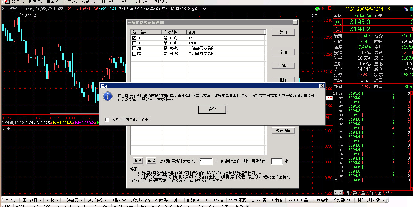413x207 pixels.
Task: Uncheck the IF statistics item checkbox
Action: point(134,38)
